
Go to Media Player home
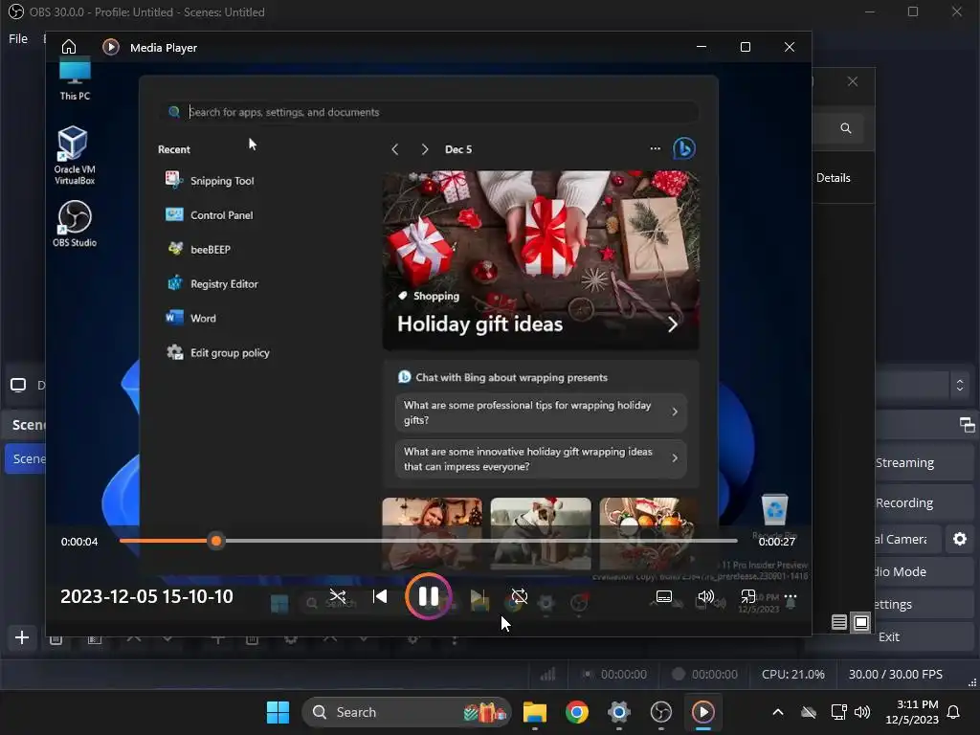pyautogui.click(x=69, y=48)
